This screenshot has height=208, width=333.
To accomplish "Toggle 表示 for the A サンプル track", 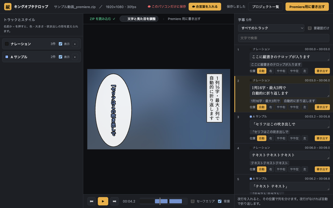I will click(x=60, y=57).
